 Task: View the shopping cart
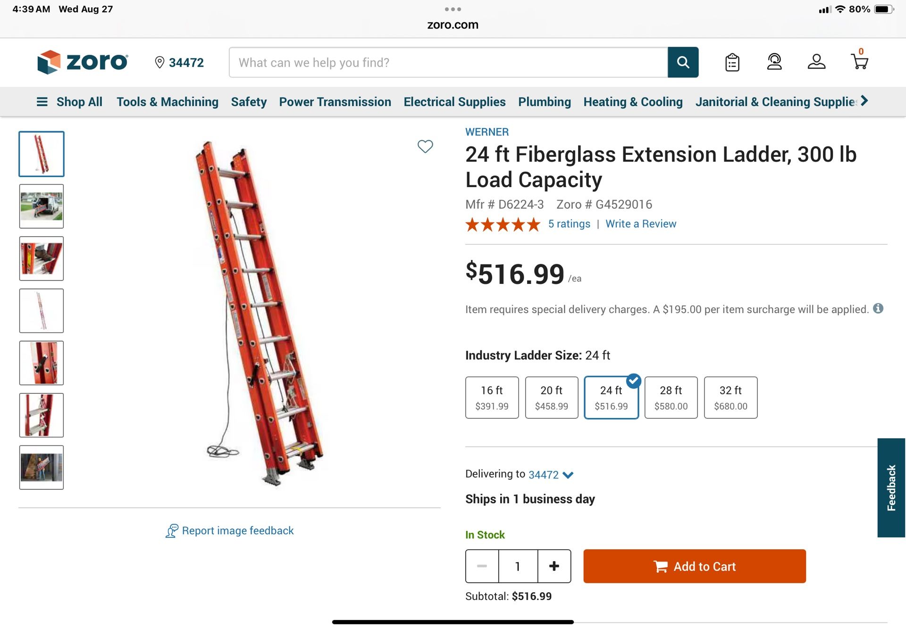pyautogui.click(x=859, y=62)
